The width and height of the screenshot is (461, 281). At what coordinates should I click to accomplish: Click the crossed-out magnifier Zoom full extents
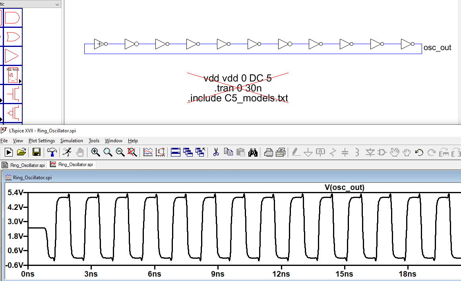[132, 152]
